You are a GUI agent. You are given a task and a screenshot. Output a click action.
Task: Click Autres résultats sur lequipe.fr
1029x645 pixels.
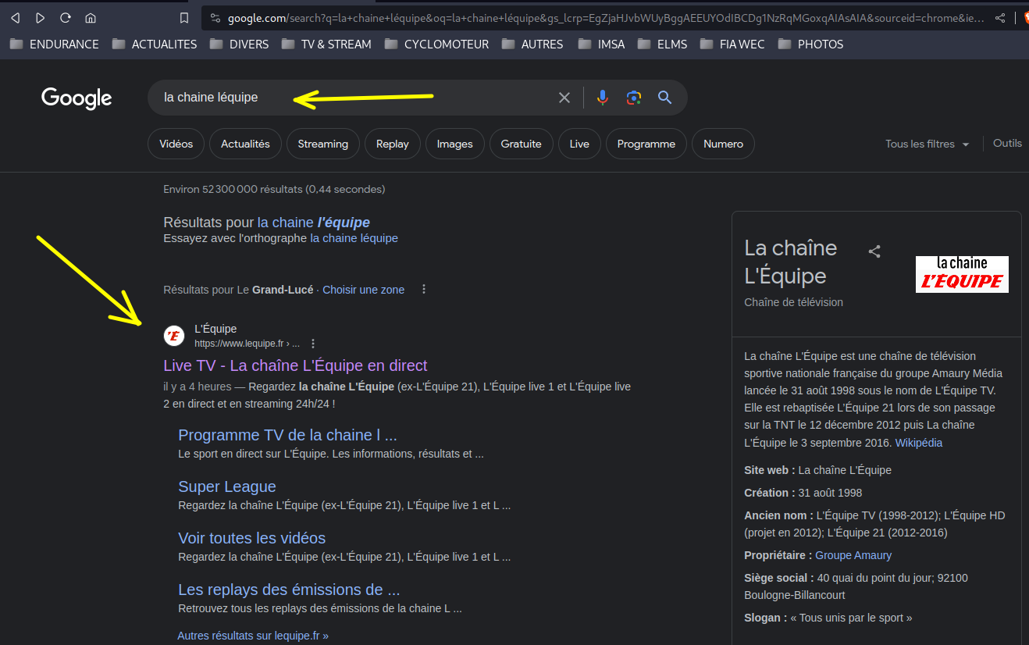point(253,636)
